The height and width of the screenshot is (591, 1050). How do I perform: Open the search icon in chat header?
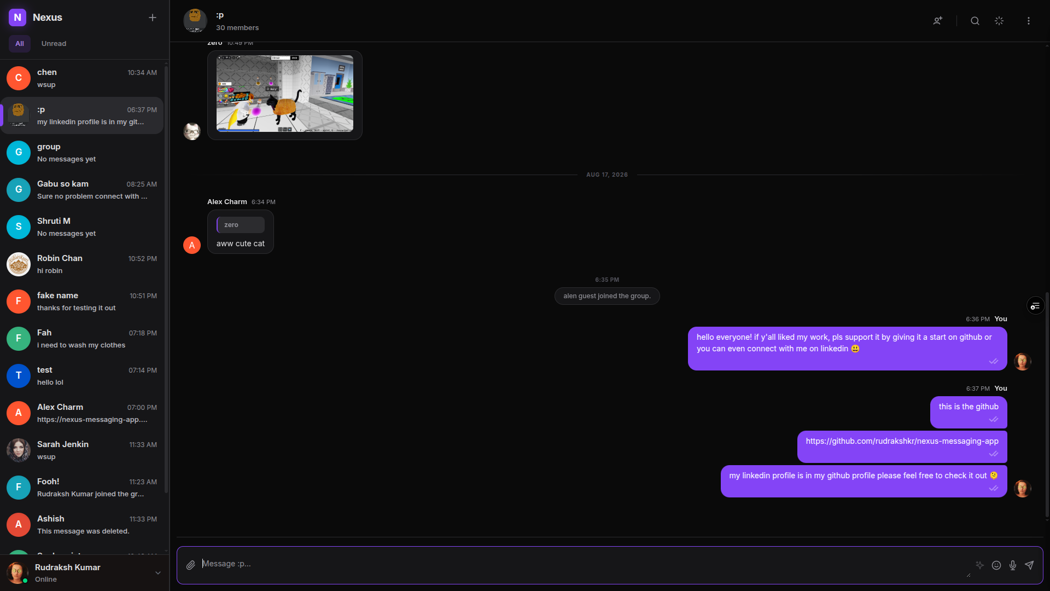tap(975, 21)
